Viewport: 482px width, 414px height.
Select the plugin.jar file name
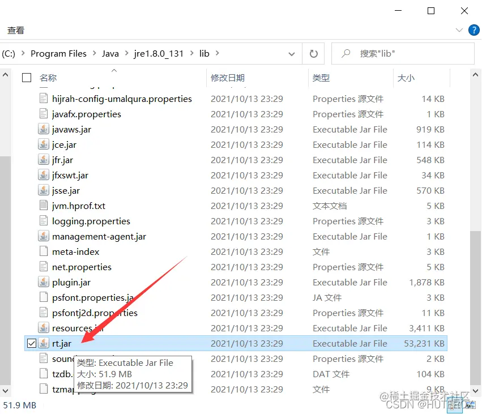pyautogui.click(x=71, y=283)
